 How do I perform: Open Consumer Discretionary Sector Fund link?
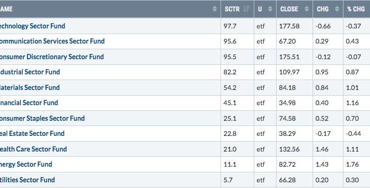point(51,57)
